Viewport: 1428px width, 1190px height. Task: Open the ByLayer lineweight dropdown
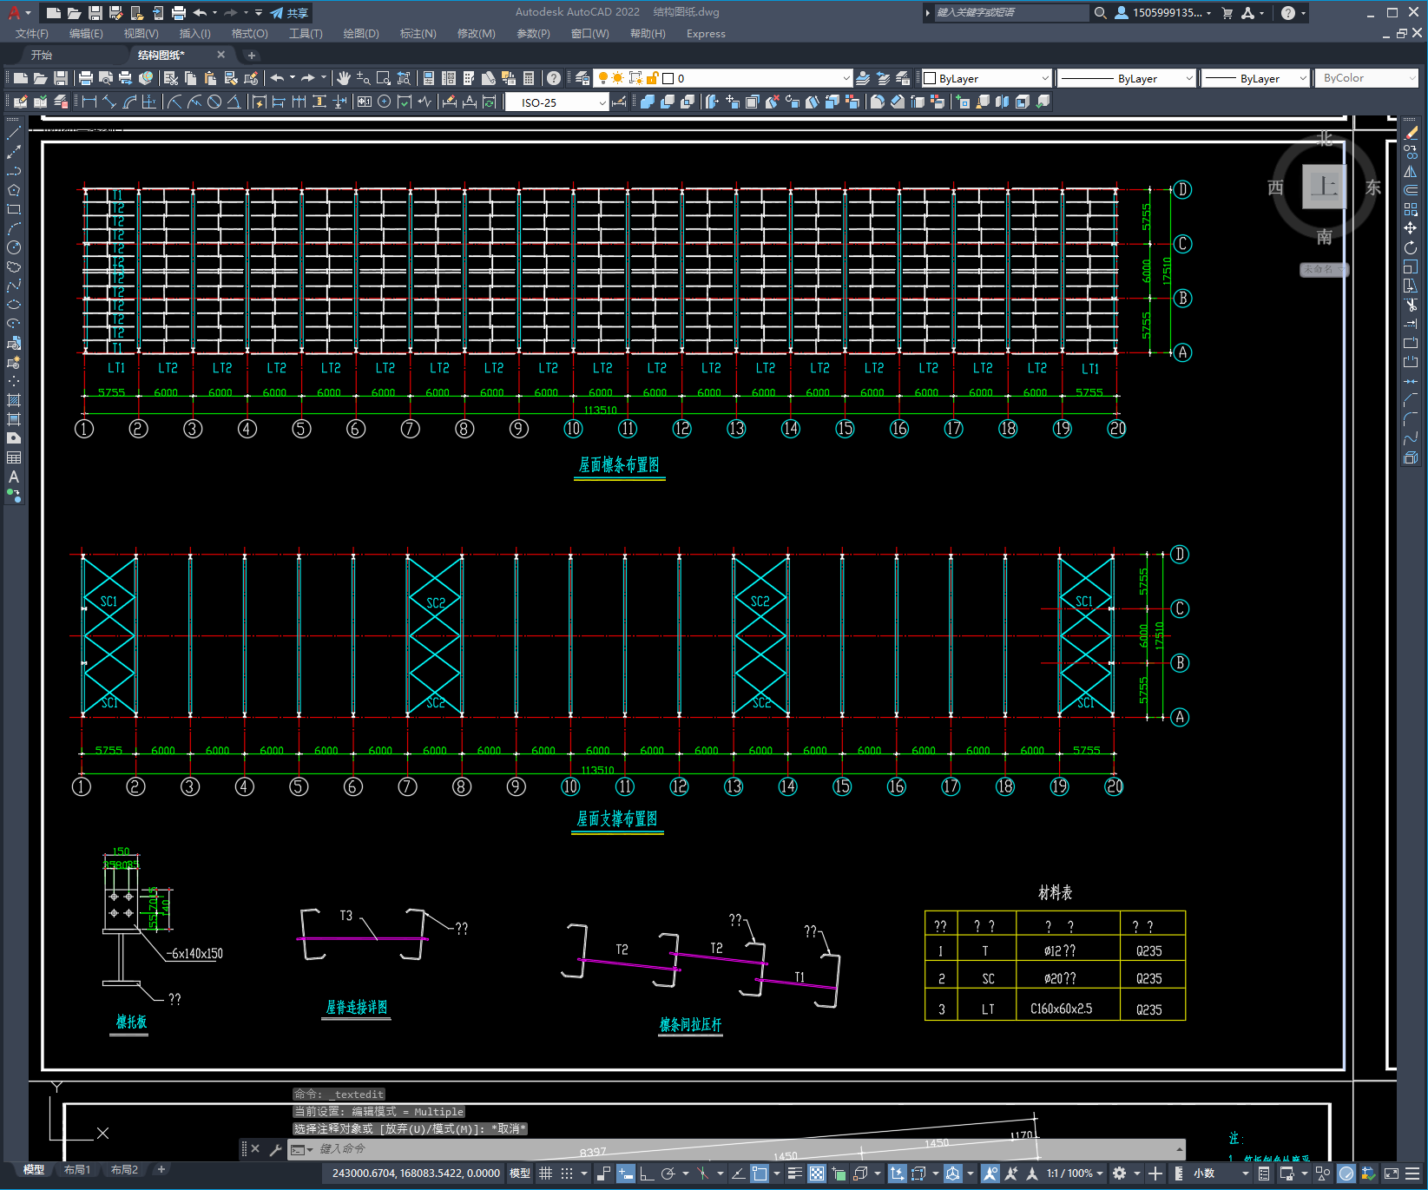tap(1255, 78)
